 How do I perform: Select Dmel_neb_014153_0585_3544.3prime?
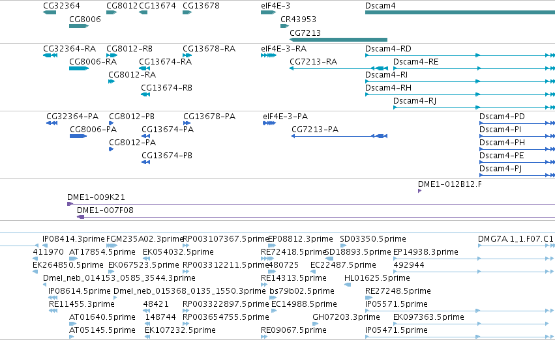[119, 278]
